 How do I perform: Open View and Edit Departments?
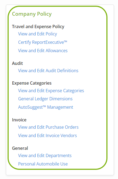click(45, 155)
